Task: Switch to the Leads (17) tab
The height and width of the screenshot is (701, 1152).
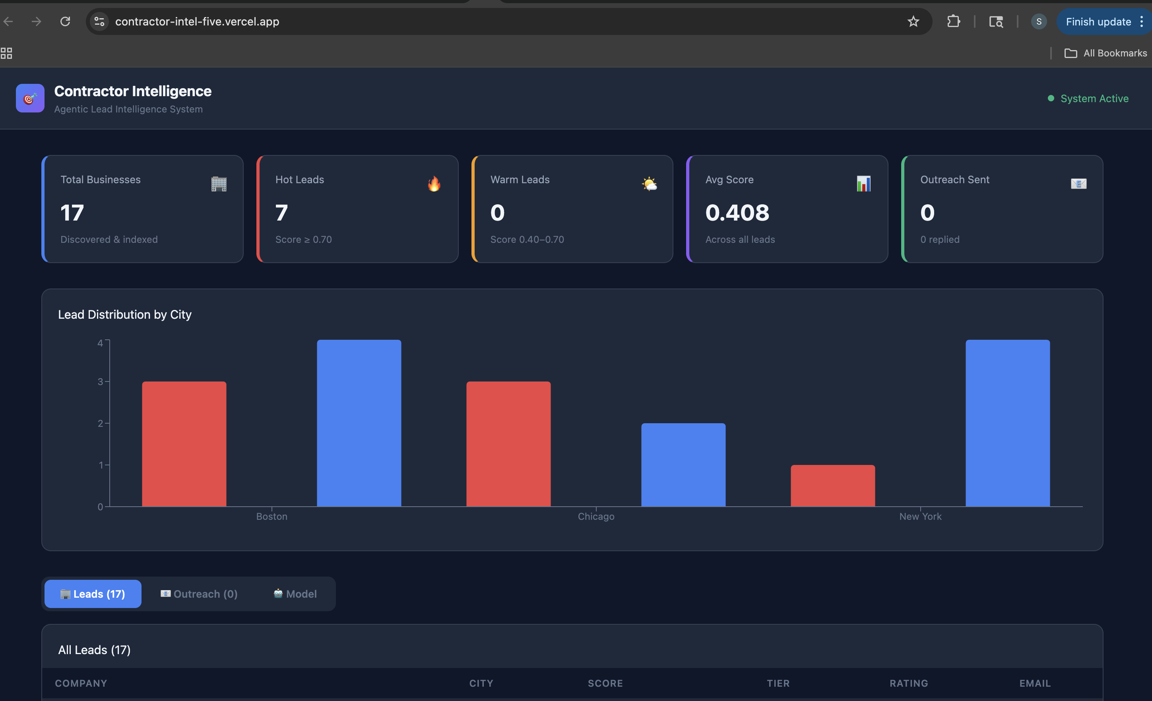Action: pos(93,594)
